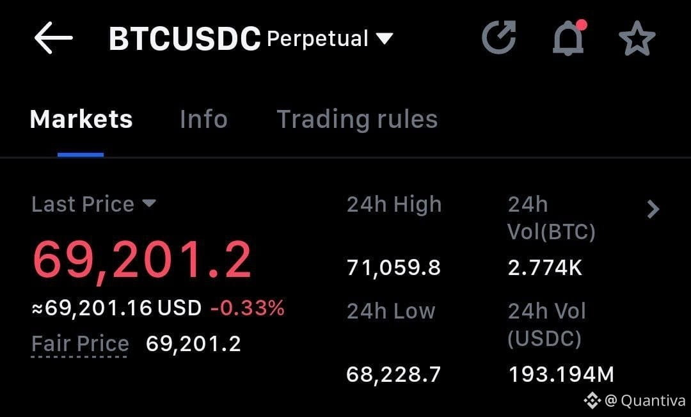Open the Trading rules tab

point(357,120)
